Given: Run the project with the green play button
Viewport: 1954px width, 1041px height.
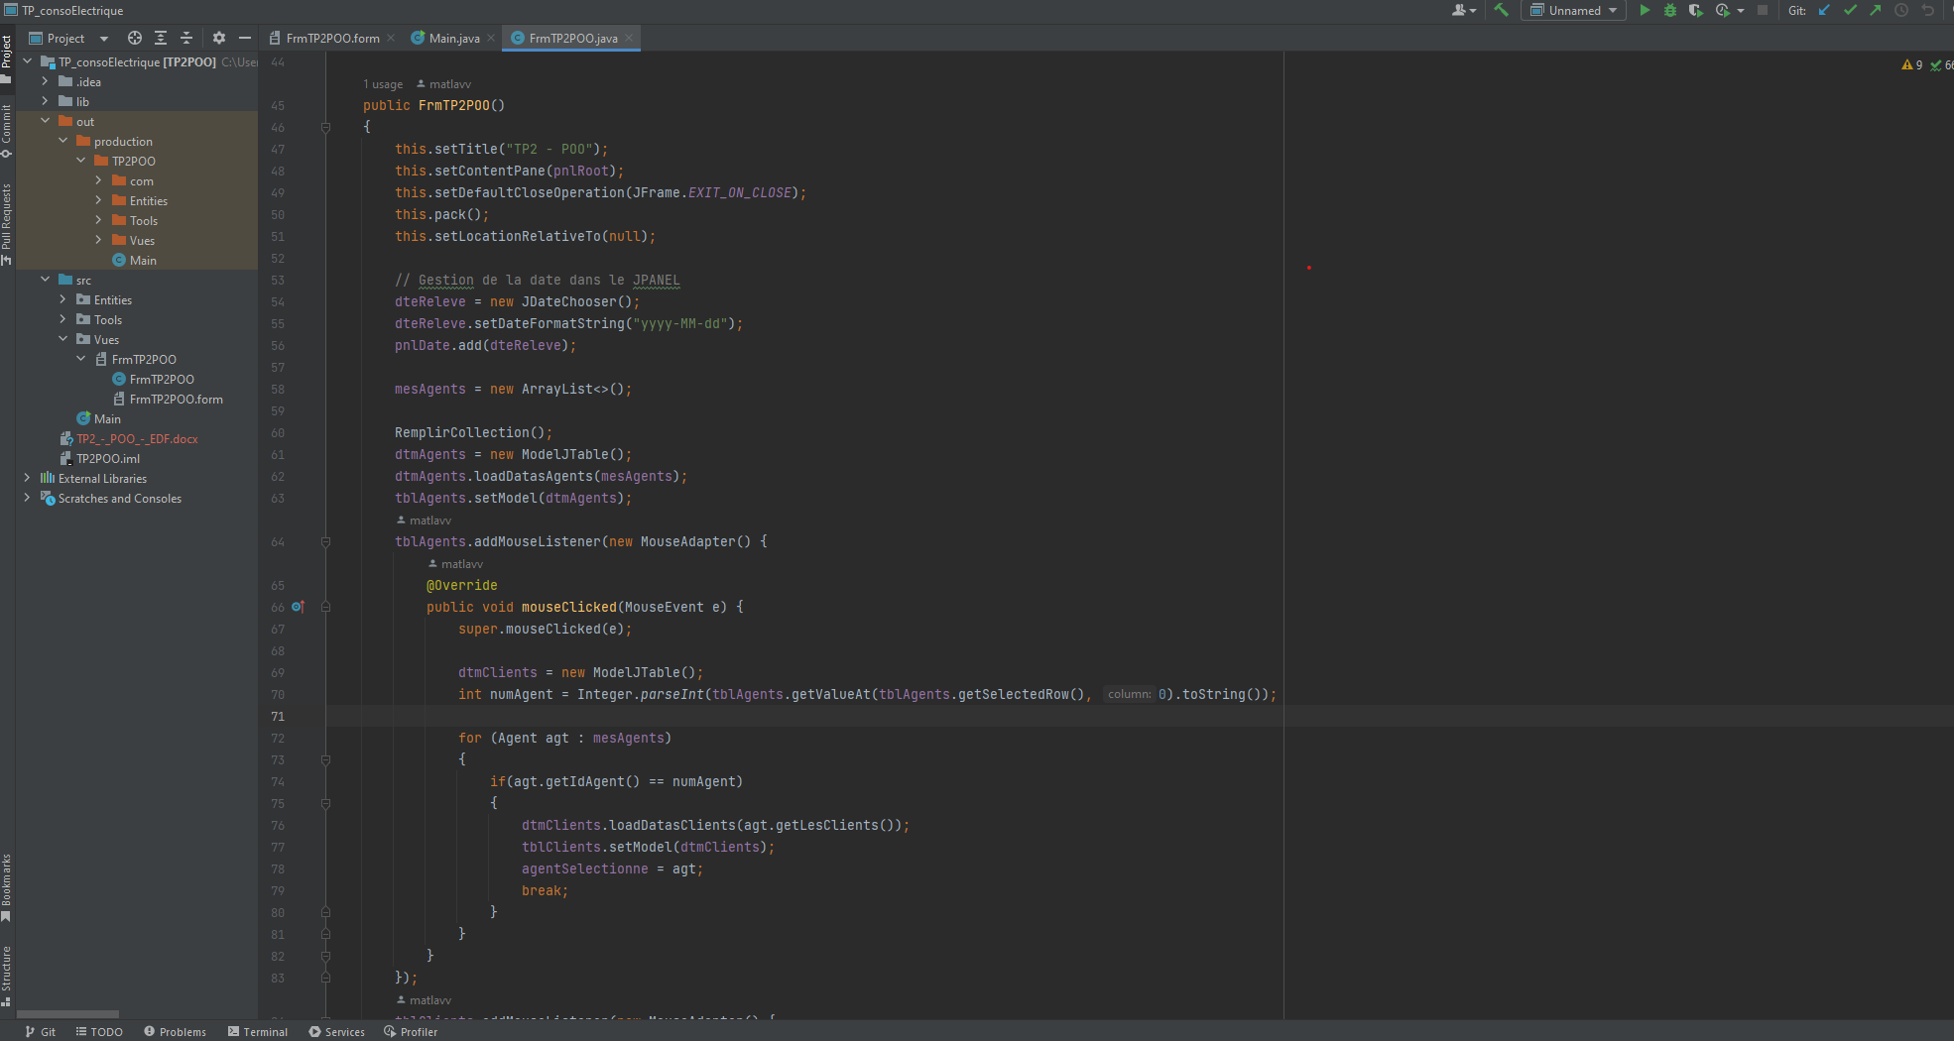Looking at the screenshot, I should pos(1644,11).
